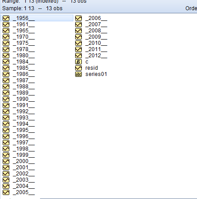Click the series icon beside _2007__

pyautogui.click(x=78, y=24)
